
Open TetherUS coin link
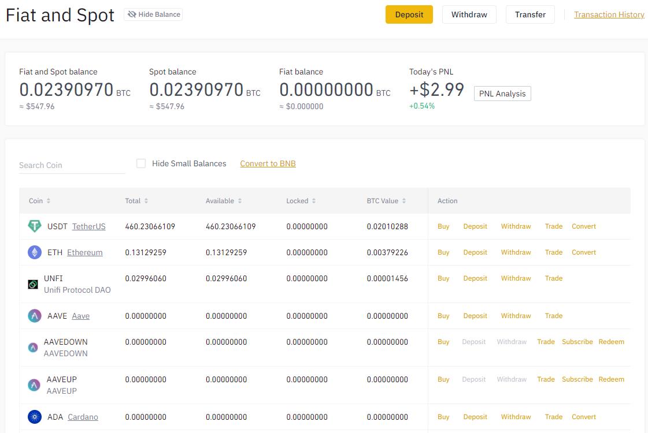coord(89,227)
